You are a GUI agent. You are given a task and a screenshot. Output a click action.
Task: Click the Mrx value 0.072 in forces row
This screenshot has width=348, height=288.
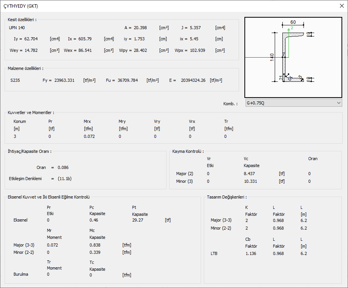coord(89,136)
